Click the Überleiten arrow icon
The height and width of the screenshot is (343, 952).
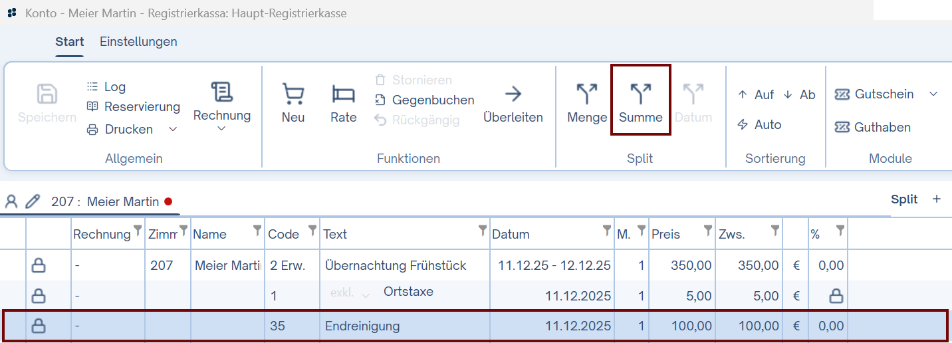[513, 94]
